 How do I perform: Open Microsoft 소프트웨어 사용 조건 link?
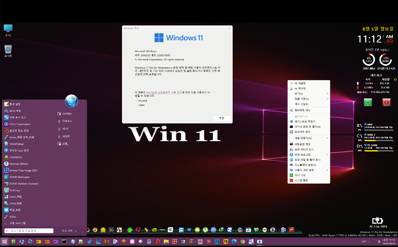(x=164, y=93)
